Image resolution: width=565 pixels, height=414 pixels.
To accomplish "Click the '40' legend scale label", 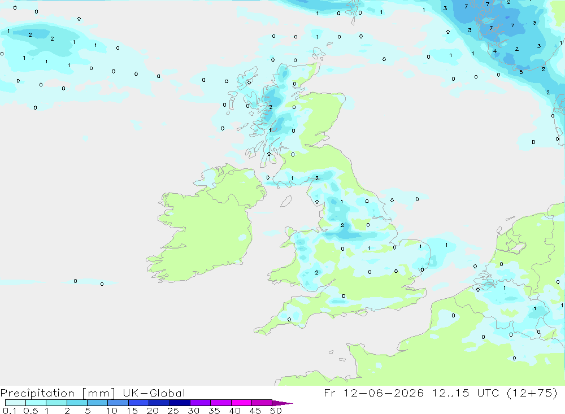I will [235, 411].
